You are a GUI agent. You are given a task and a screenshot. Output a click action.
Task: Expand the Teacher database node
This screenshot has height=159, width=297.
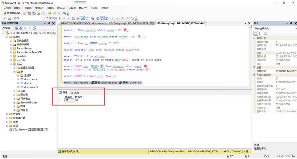pyautogui.click(x=11, y=56)
